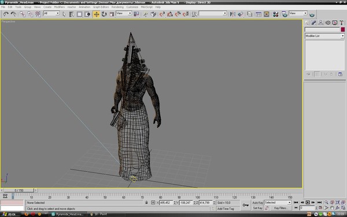347x217 pixels.
Task: Click Edit Named Selection Sets icon
Action: pyautogui.click(x=194, y=14)
